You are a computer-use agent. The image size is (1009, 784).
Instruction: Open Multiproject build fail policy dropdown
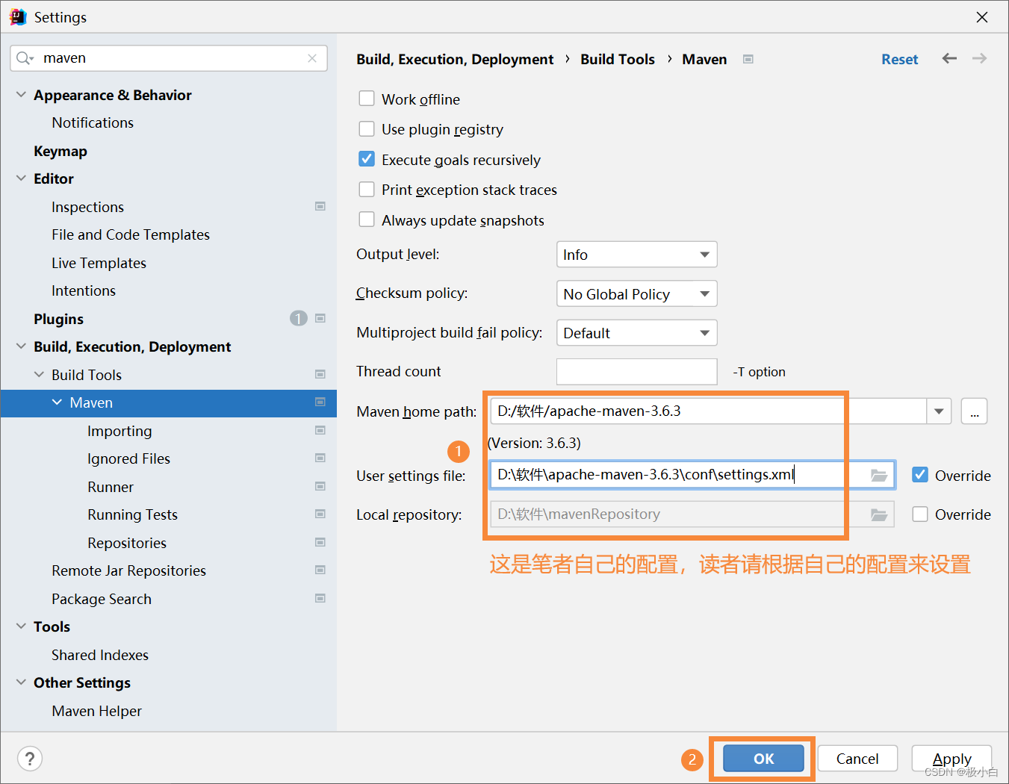(637, 333)
